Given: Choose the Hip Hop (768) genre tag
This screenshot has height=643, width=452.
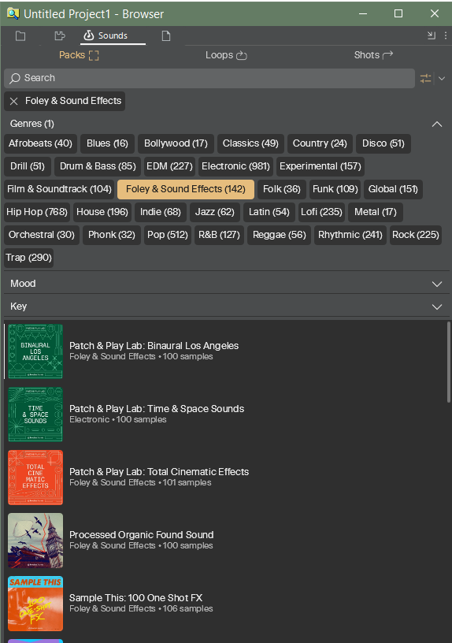Looking at the screenshot, I should point(36,213).
